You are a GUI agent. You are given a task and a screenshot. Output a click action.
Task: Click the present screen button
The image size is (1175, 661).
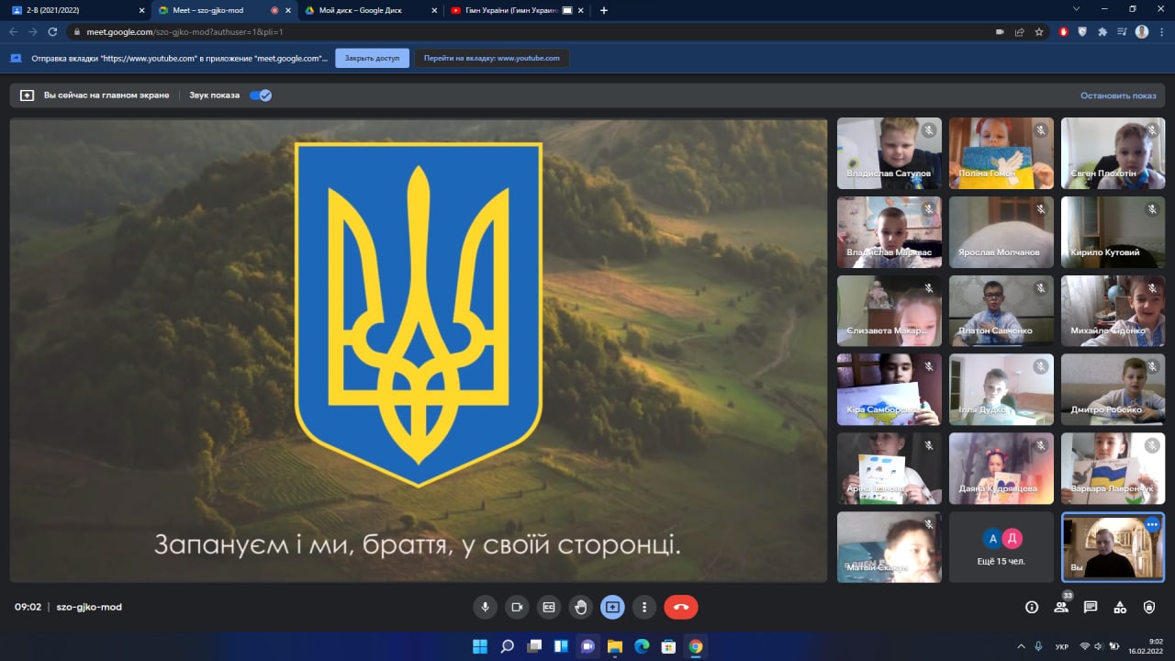tap(612, 607)
